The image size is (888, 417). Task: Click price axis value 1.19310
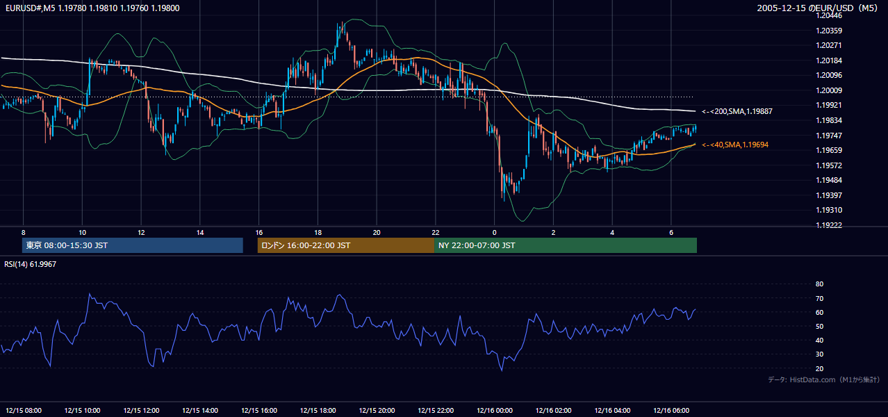pos(829,210)
